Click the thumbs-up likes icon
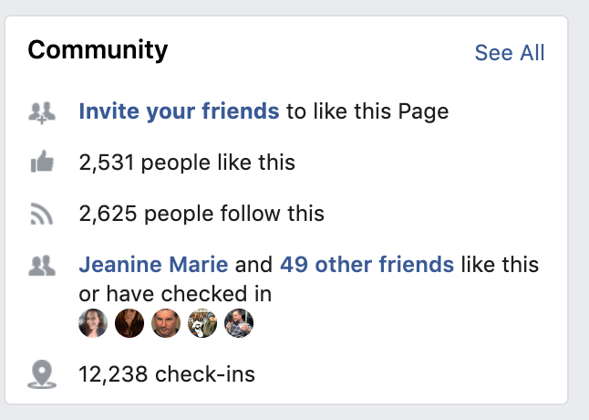The image size is (589, 420). pos(42,162)
